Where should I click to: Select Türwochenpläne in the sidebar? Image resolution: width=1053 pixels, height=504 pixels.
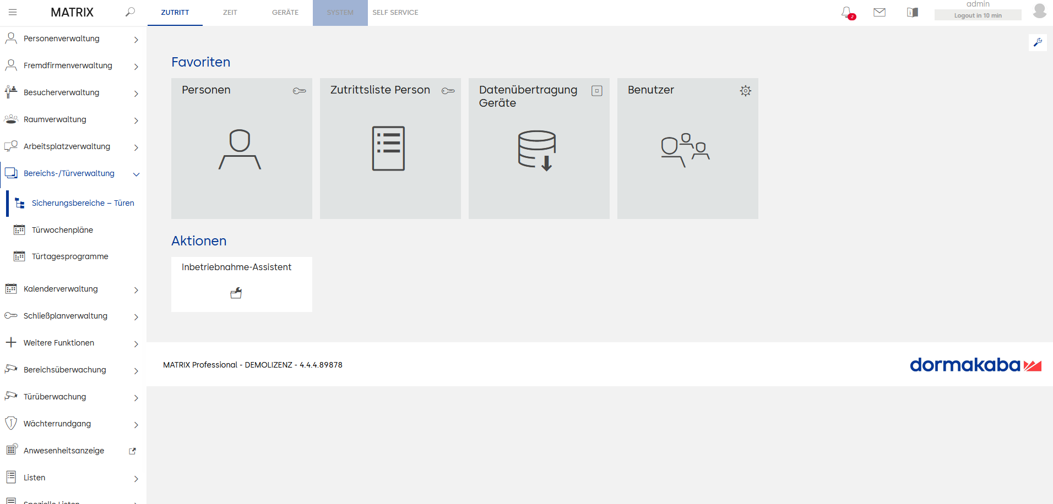pos(62,230)
